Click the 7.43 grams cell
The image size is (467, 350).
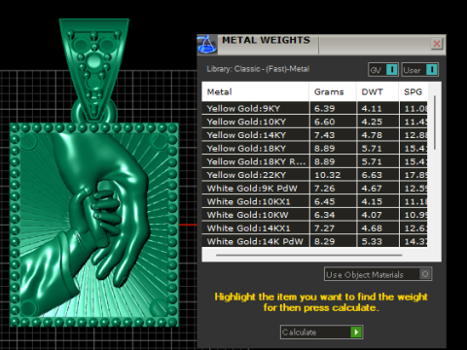pyautogui.click(x=333, y=135)
